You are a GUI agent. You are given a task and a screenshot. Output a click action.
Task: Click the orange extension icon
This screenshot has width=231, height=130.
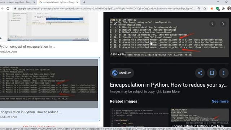212,9
